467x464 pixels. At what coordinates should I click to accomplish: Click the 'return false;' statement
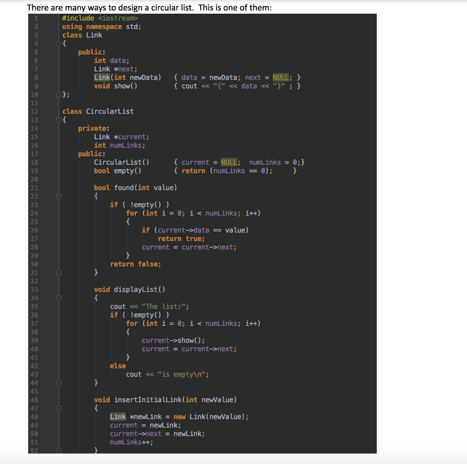pos(135,264)
